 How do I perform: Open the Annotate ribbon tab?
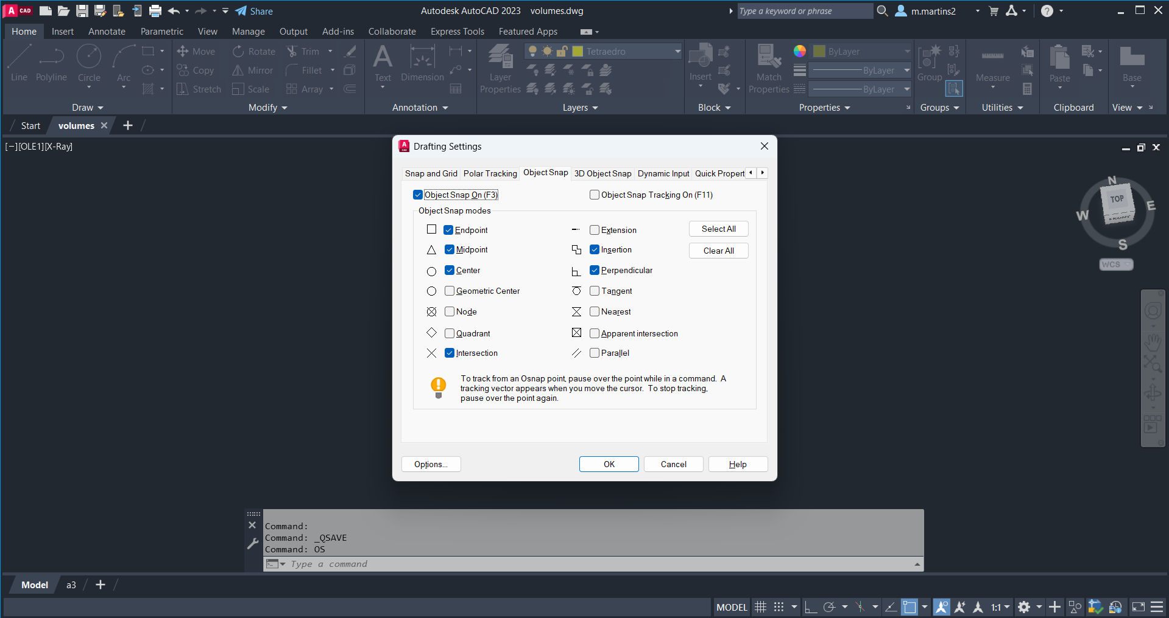point(107,32)
